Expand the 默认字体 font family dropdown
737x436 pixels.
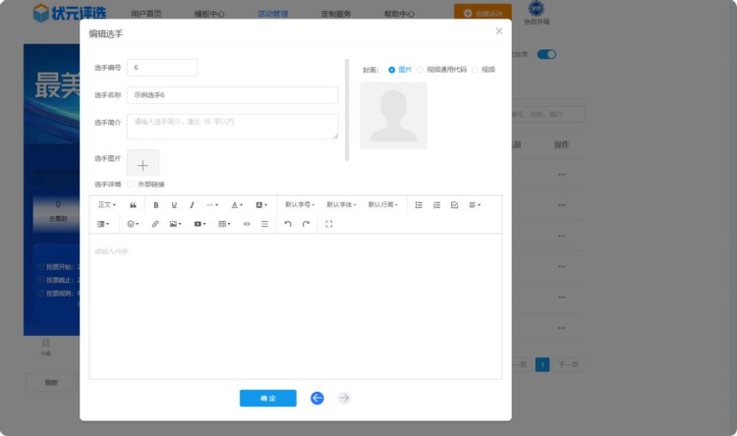pos(340,205)
